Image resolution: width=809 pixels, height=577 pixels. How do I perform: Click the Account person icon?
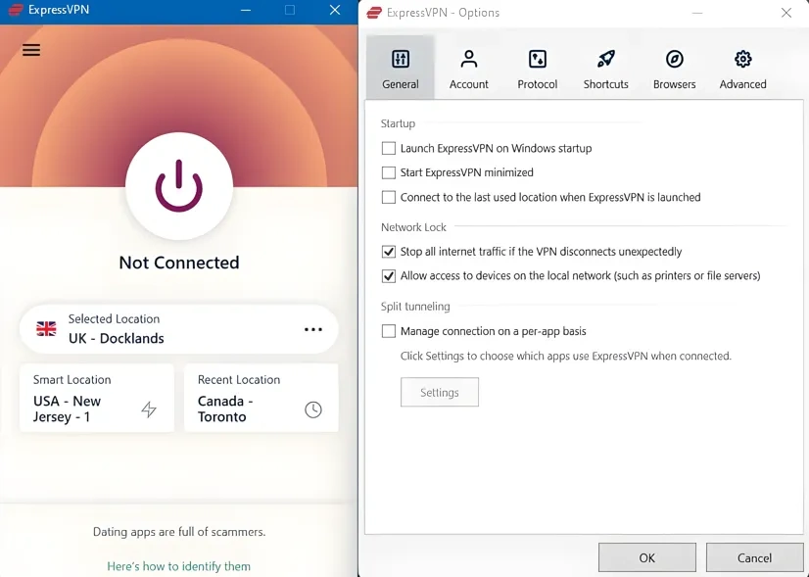tap(468, 59)
